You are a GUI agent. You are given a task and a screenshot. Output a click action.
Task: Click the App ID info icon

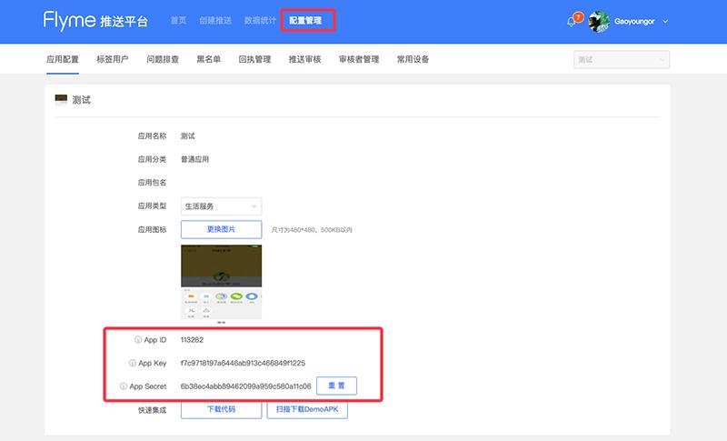[x=137, y=340]
